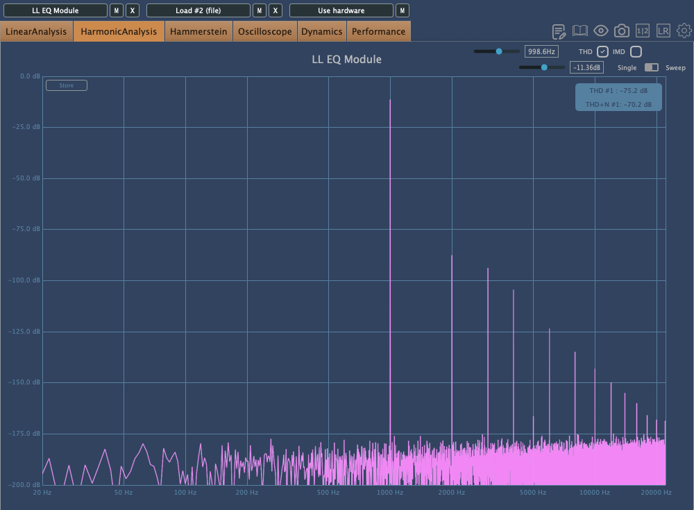Click the LR stereo channel icon
This screenshot has width=694, height=510.
[x=663, y=31]
